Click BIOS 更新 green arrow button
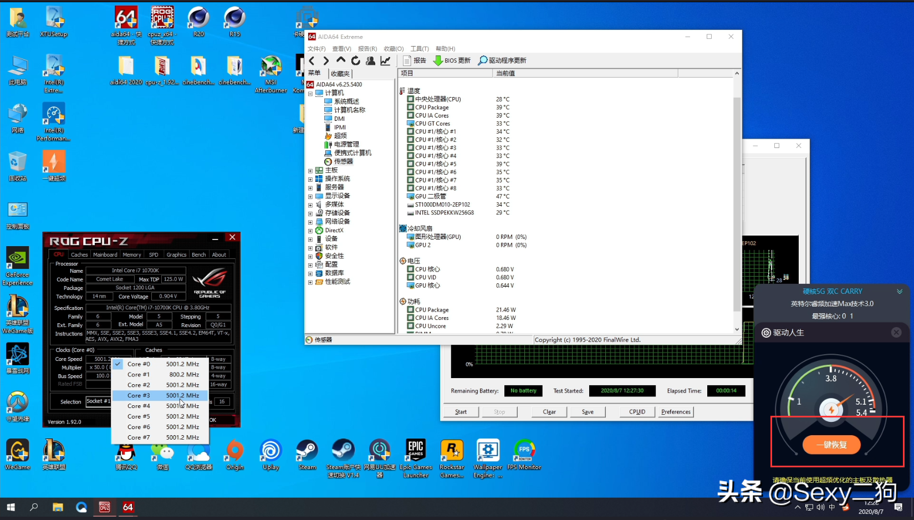 (x=452, y=60)
